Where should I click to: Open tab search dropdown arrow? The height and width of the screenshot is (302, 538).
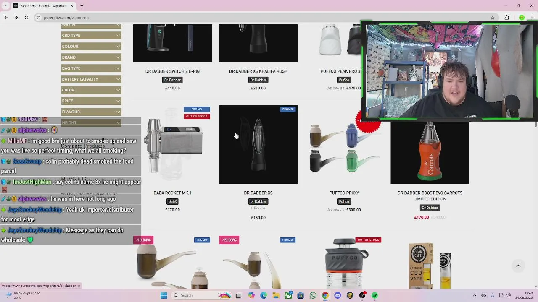pos(6,6)
